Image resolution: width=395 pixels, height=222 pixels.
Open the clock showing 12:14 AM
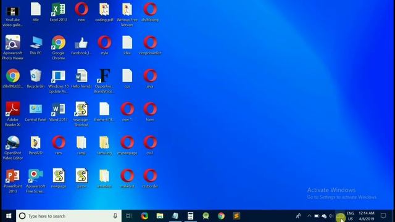pyautogui.click(x=367, y=216)
